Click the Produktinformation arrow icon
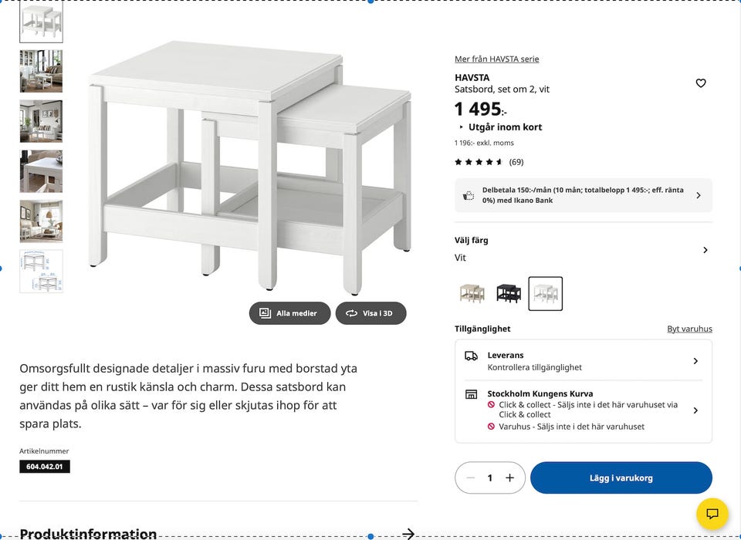This screenshot has height=540, width=741. [409, 533]
